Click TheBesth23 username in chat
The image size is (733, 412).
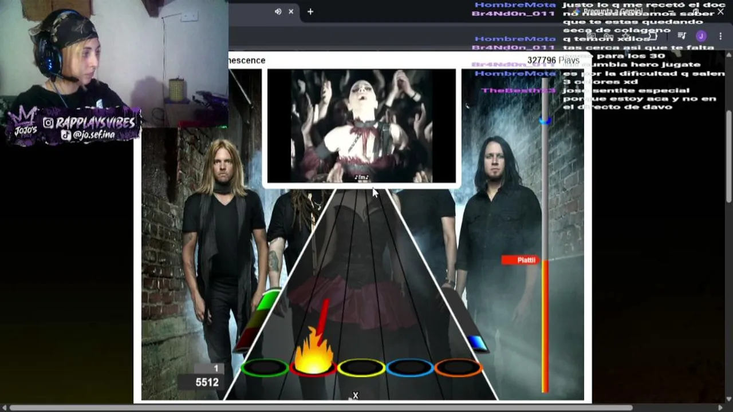click(x=518, y=90)
